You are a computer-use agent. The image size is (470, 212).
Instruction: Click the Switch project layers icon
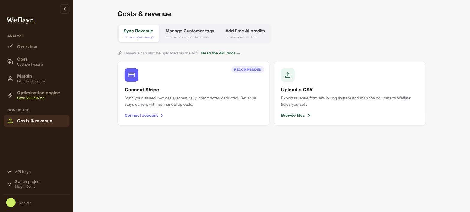click(x=10, y=184)
